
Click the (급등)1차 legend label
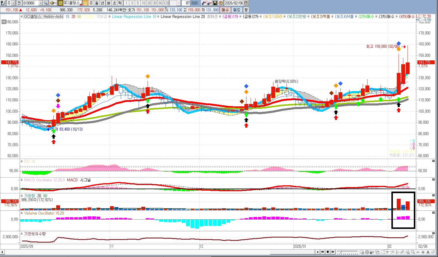click(230, 16)
